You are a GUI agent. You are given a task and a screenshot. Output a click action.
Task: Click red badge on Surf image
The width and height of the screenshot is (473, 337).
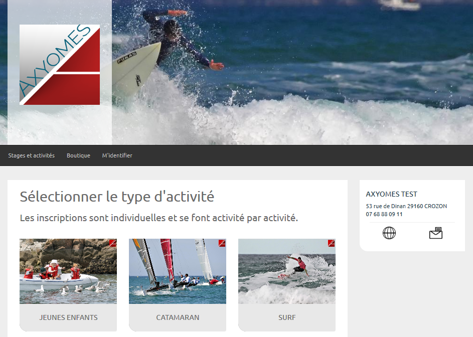coord(331,243)
